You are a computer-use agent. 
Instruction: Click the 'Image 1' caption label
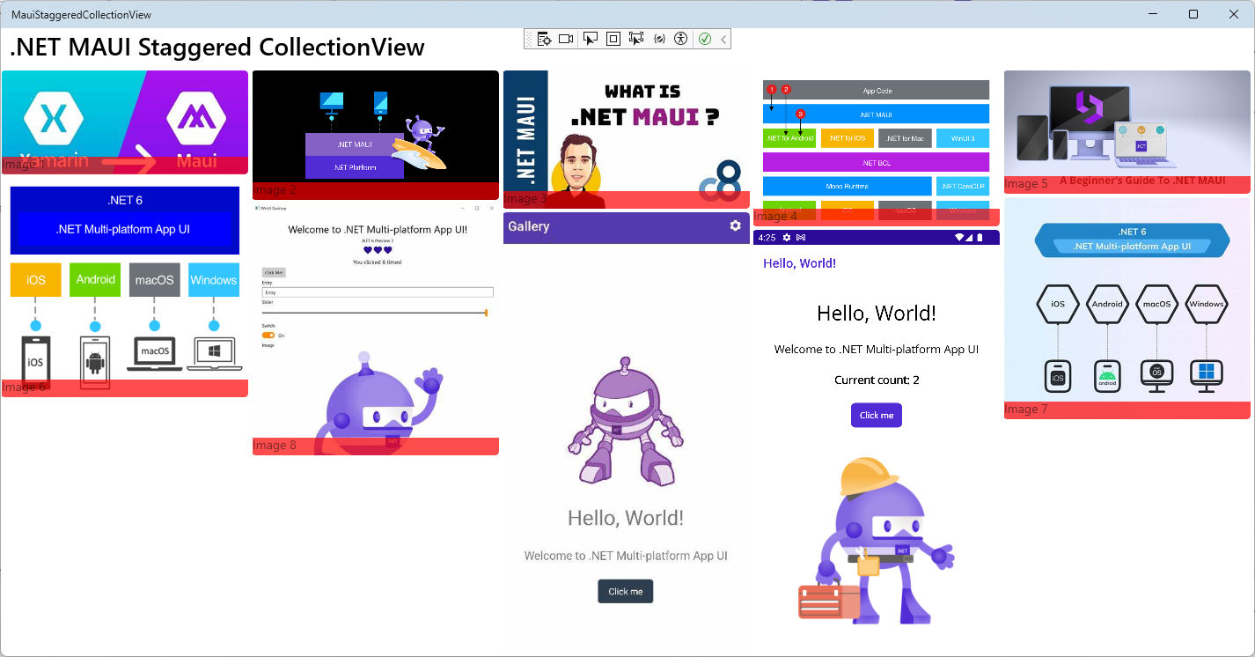tap(23, 165)
